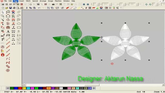Pick the Lettering 'A' tool

8,32
